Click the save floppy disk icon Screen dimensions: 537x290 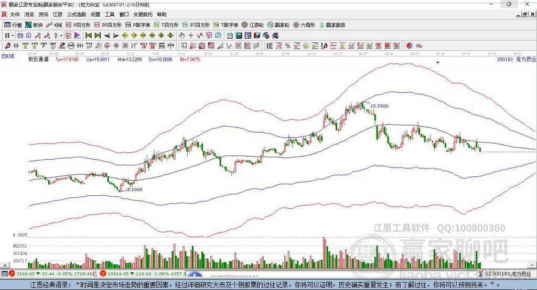click(257, 36)
